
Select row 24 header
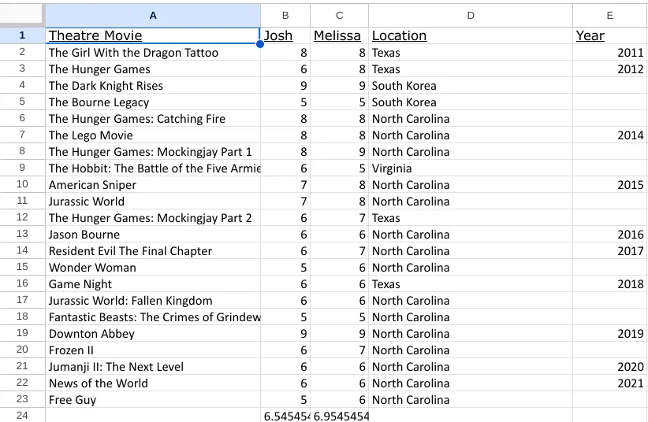pyautogui.click(x=22, y=415)
